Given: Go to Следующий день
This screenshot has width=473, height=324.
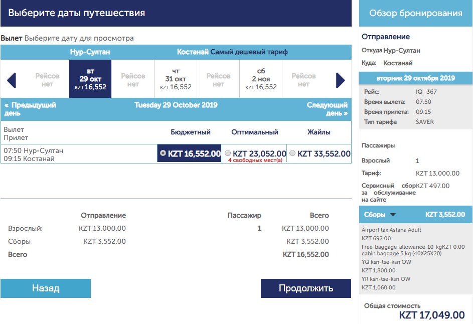Looking at the screenshot, I should pos(327,109).
